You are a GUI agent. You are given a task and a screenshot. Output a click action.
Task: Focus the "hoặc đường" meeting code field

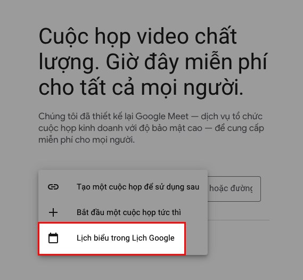[x=234, y=188]
